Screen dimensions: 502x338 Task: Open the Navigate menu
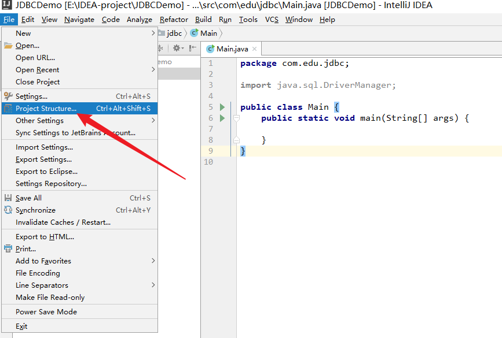[x=79, y=20]
